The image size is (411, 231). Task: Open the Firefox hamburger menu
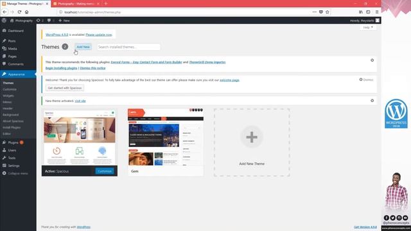[x=377, y=12]
